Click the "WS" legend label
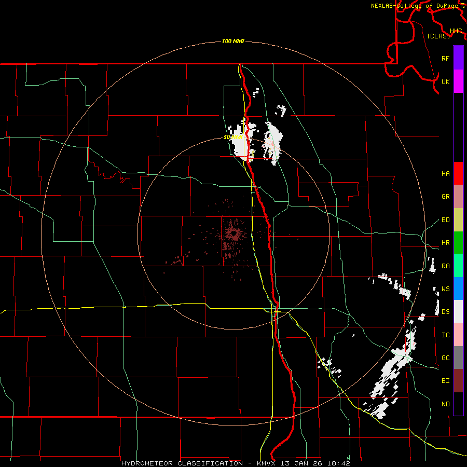Image resolution: width=467 pixels, height=467 pixels. (445, 289)
